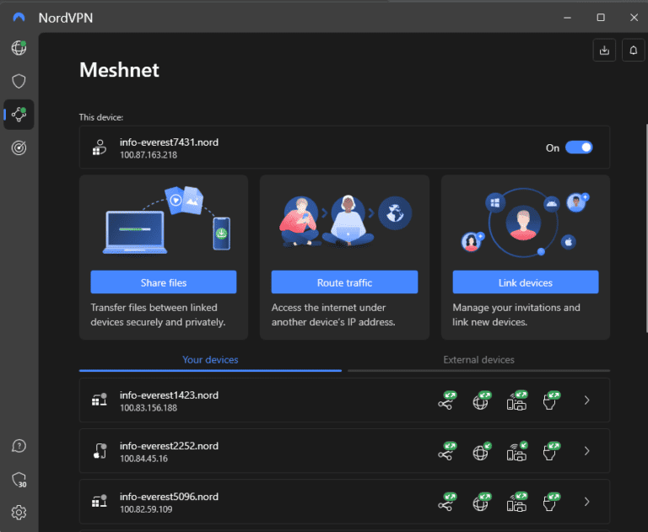Toggle traffic routing permission for info-everest1423.nord
Screen dimensions: 648x532
pyautogui.click(x=482, y=401)
